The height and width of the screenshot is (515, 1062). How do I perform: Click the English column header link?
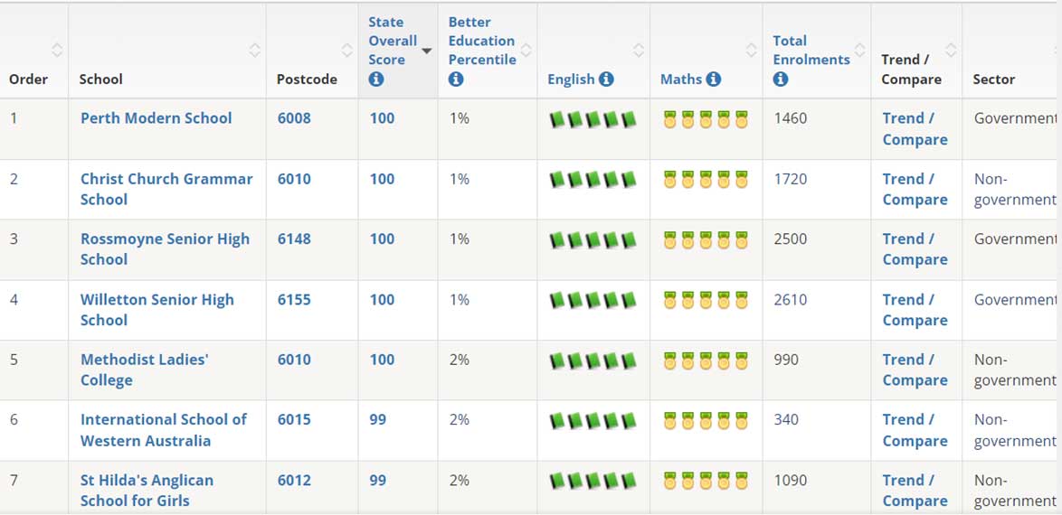click(x=571, y=80)
